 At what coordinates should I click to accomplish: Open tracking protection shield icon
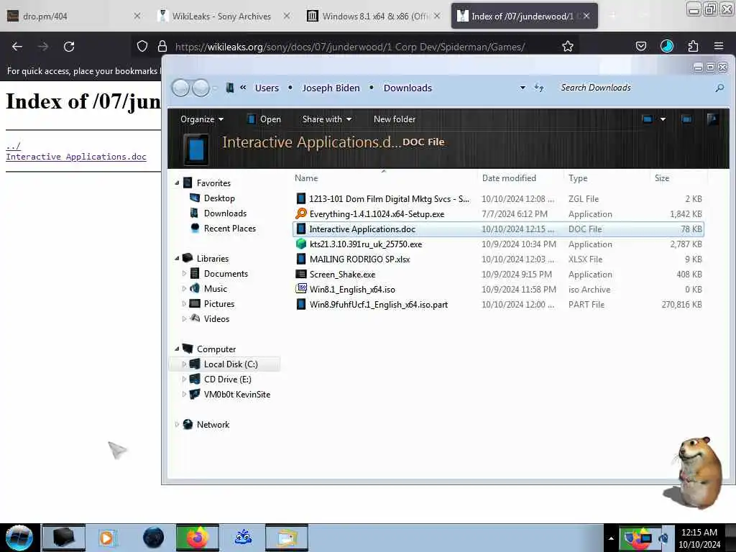coord(142,46)
